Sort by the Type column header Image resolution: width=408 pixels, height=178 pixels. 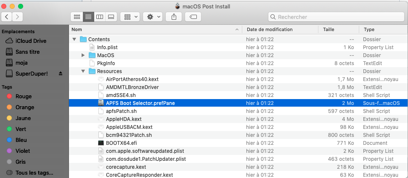383,30
